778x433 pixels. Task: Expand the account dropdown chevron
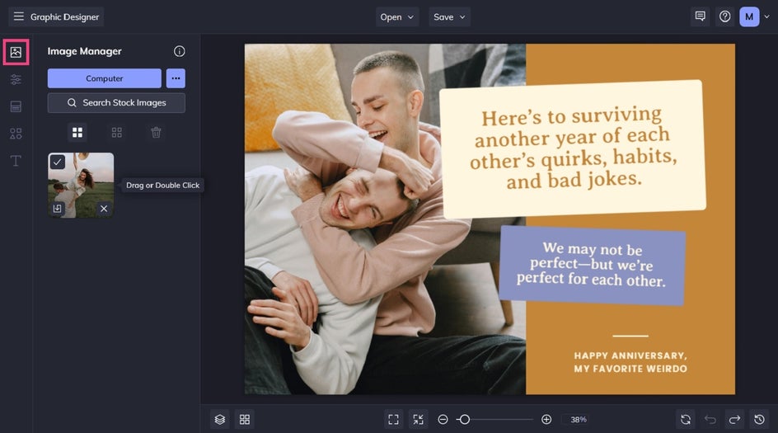click(x=767, y=16)
